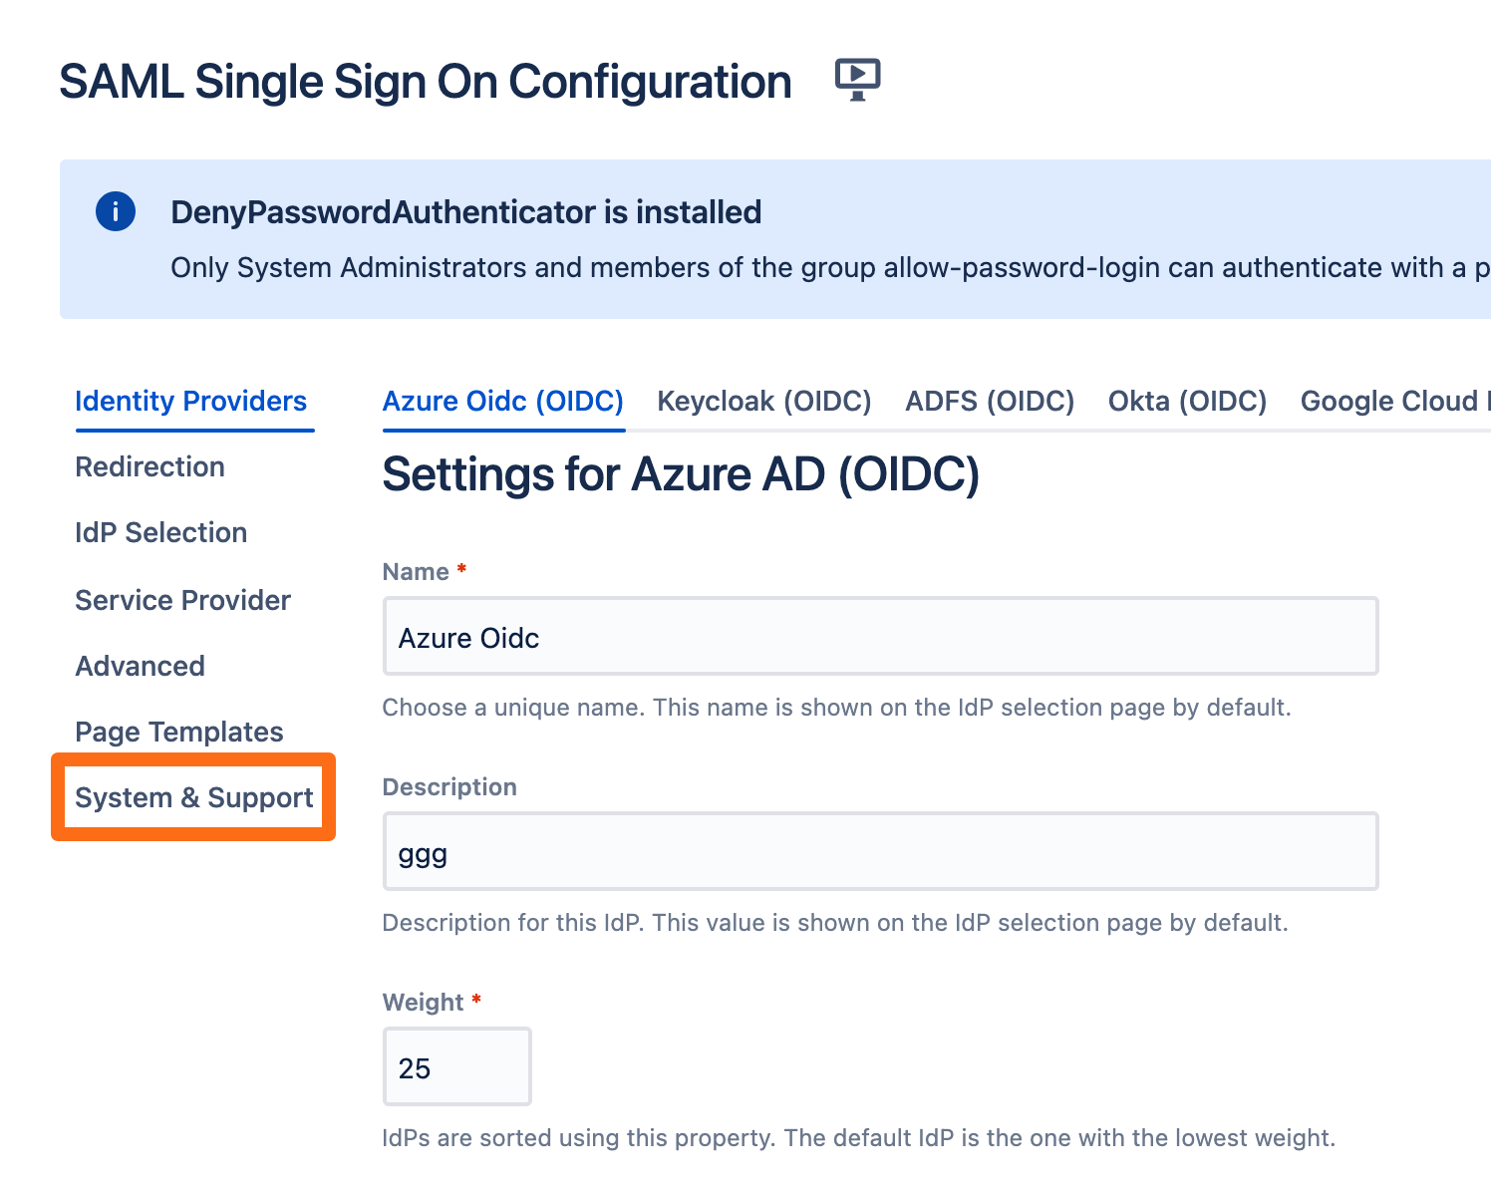
Task: Click into the Name input field
Action: [x=880, y=637]
